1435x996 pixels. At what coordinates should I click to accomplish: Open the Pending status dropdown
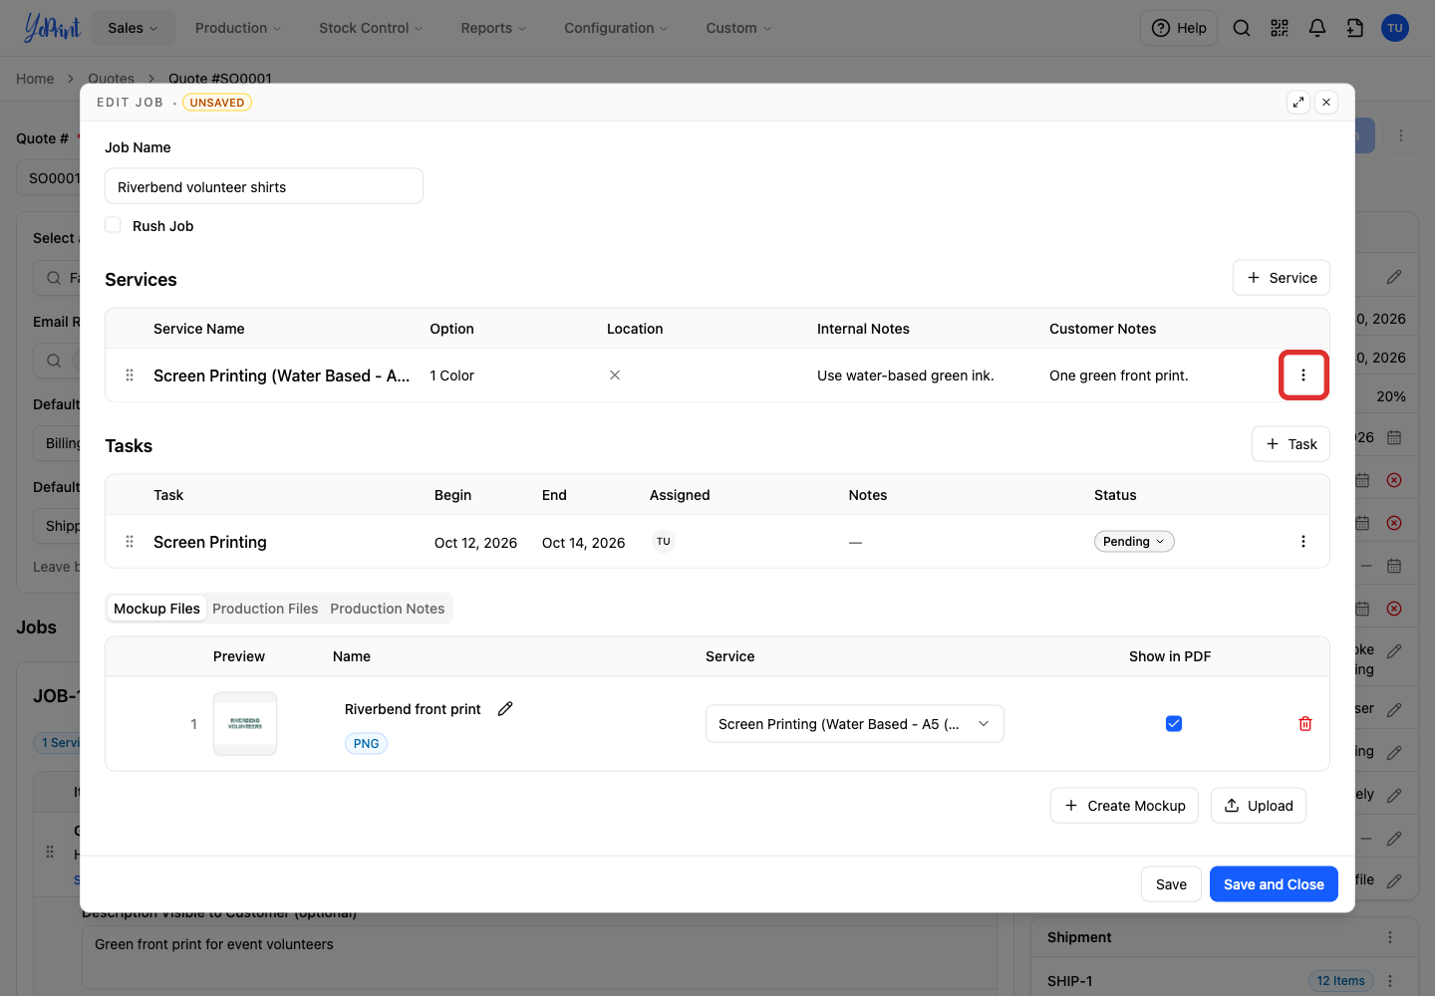click(x=1134, y=542)
